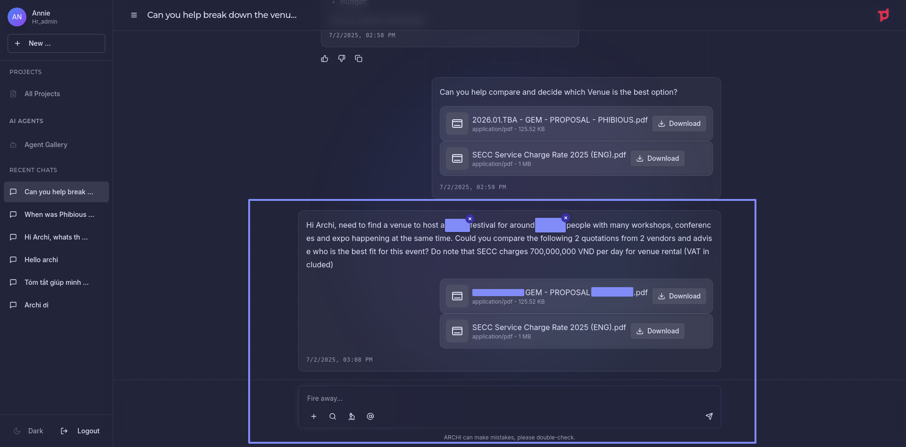Log out using the Logout button
The width and height of the screenshot is (906, 447).
[x=80, y=431]
